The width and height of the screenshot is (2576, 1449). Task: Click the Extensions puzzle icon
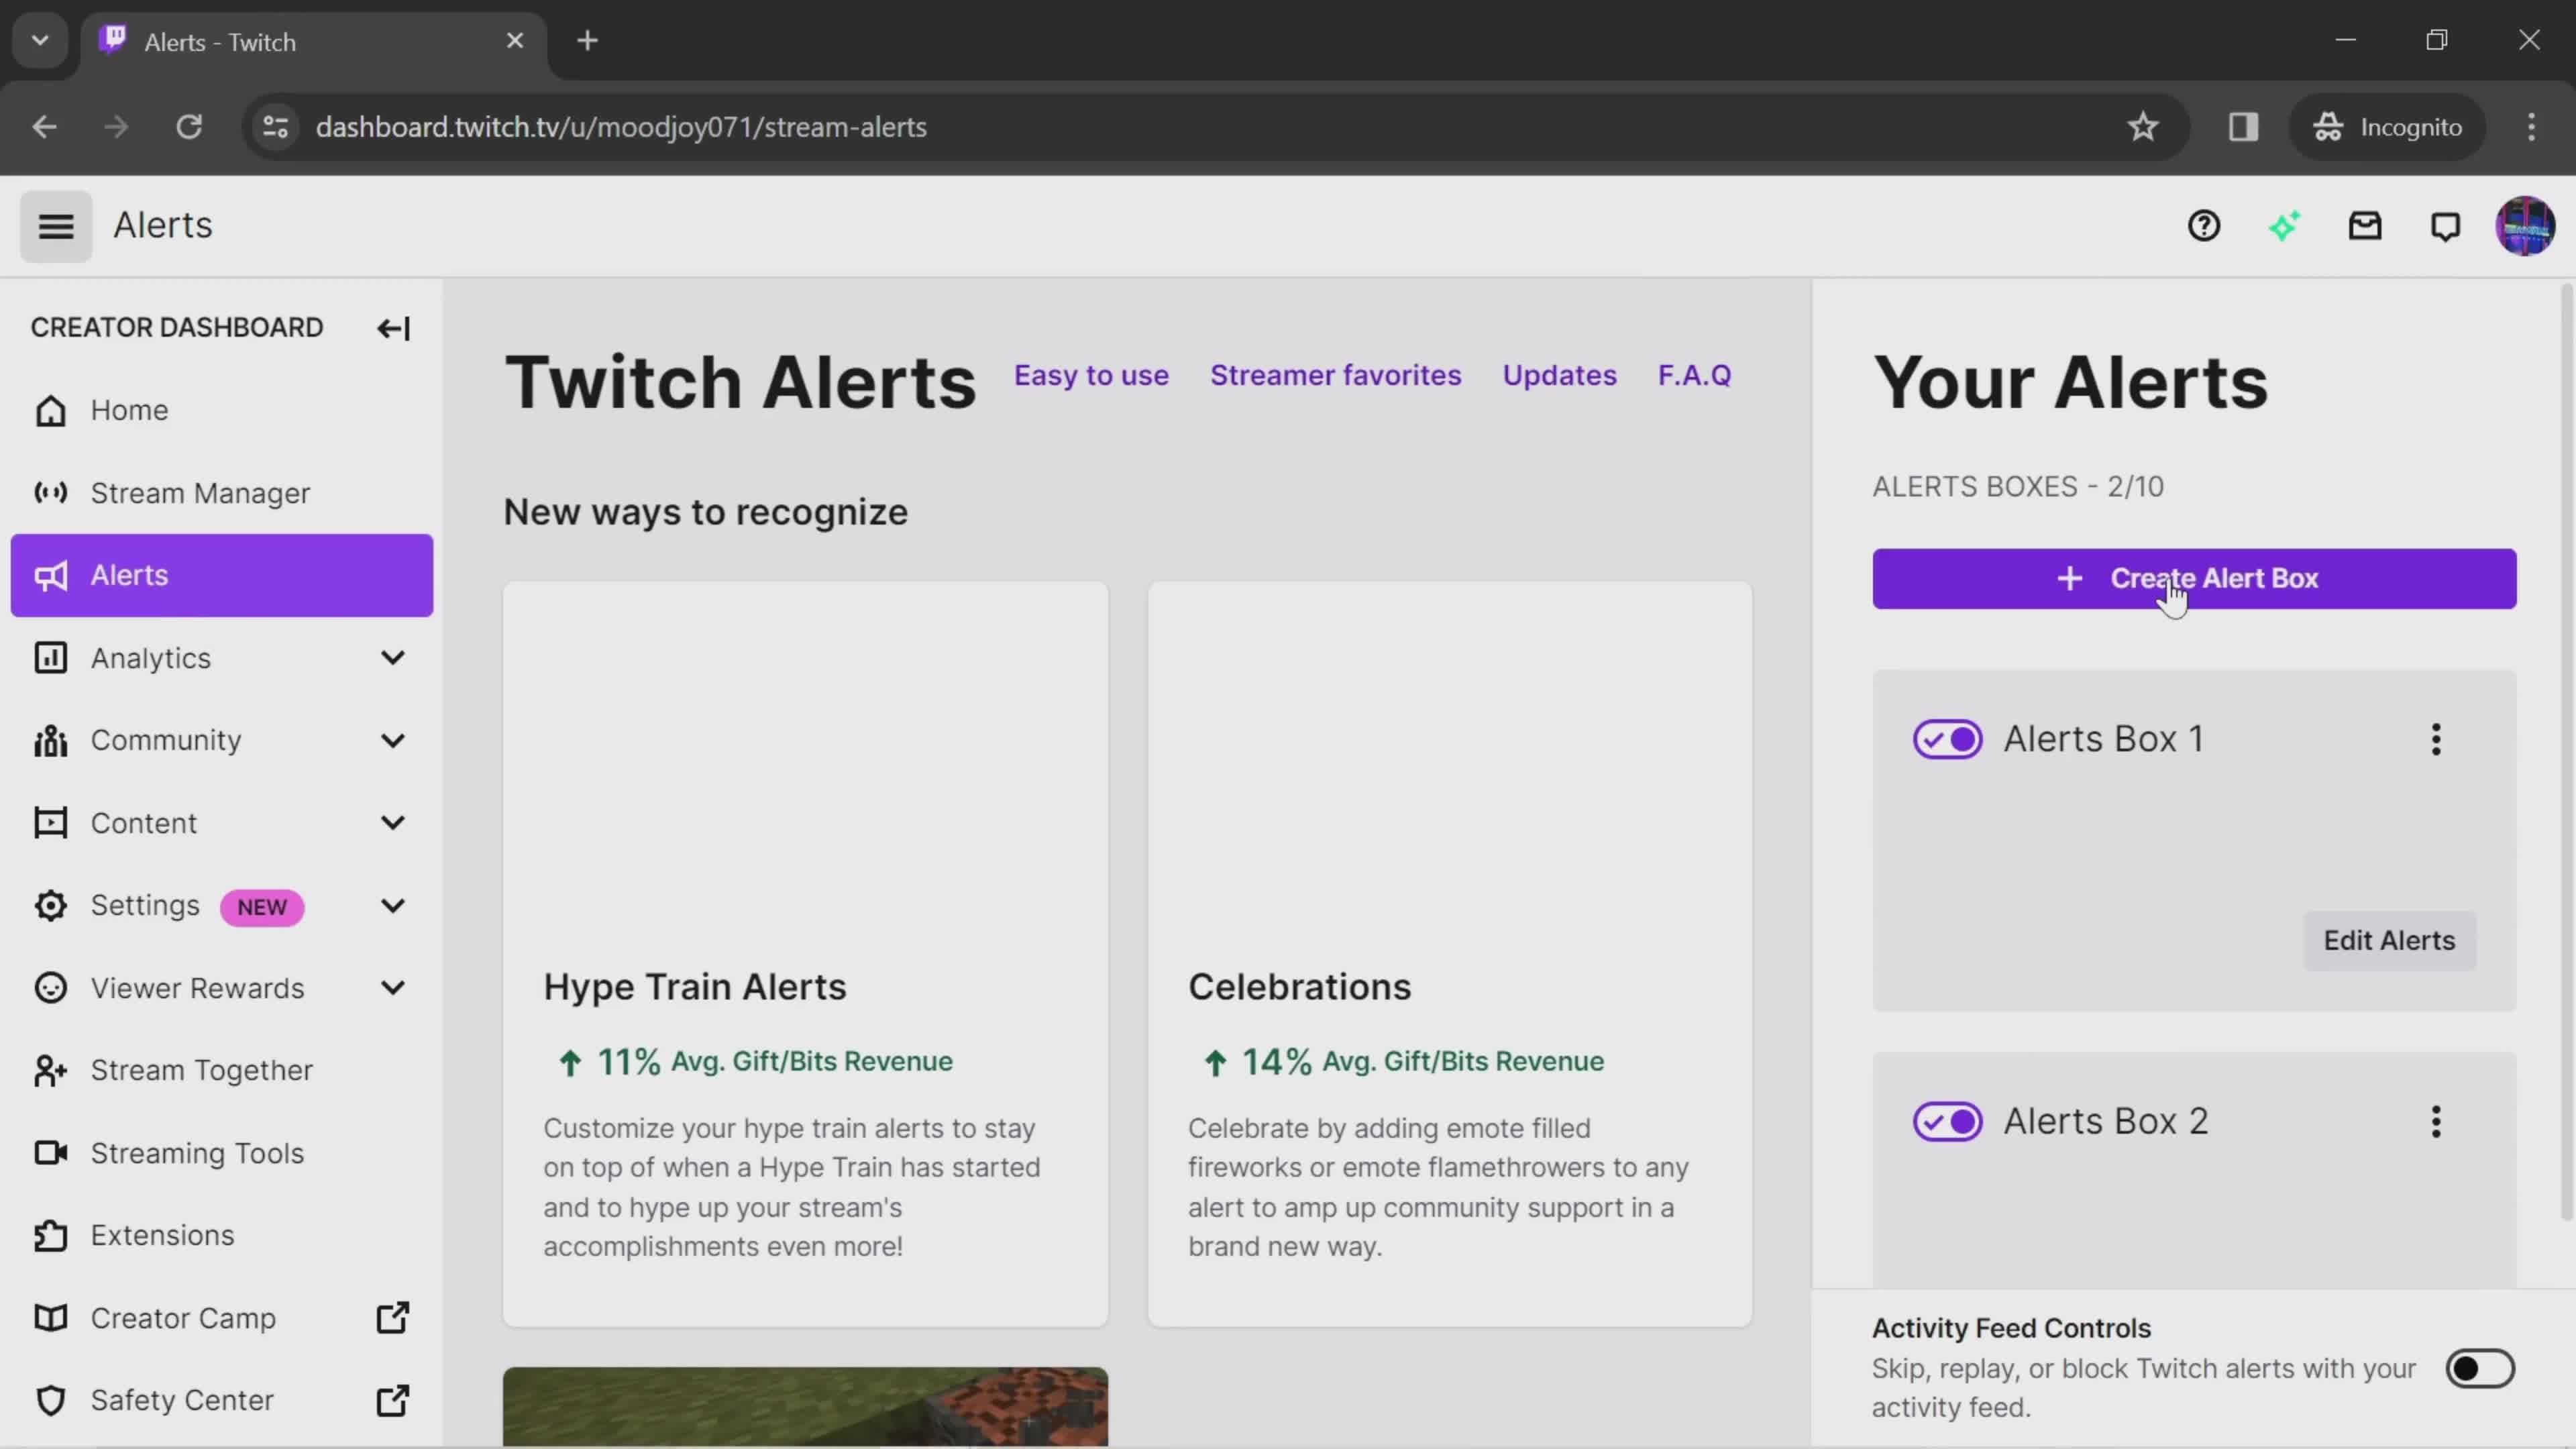[50, 1236]
